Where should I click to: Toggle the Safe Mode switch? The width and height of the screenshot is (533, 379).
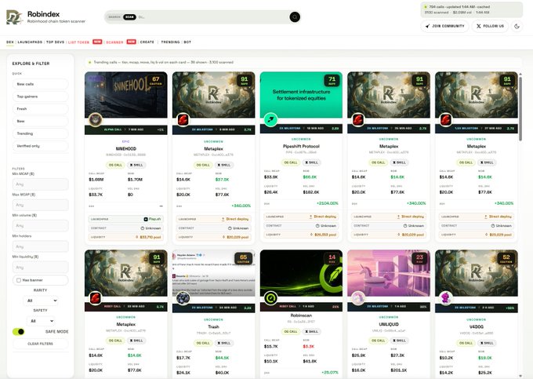point(19,331)
